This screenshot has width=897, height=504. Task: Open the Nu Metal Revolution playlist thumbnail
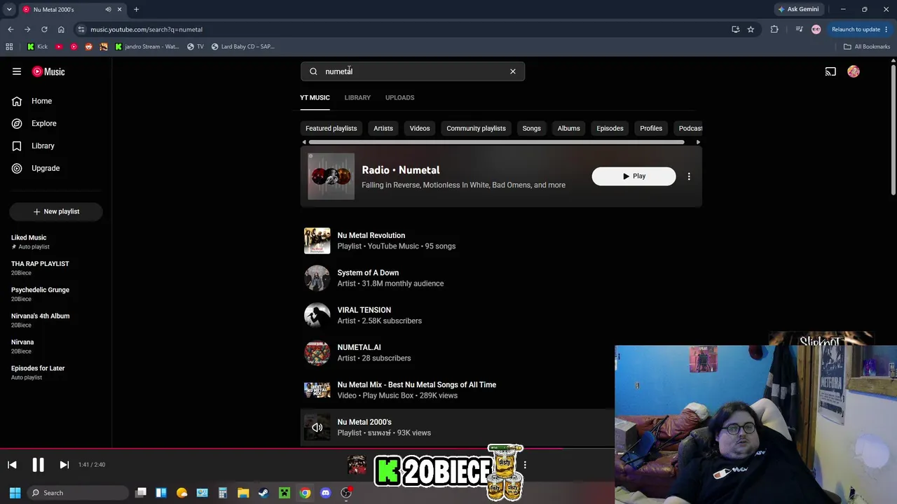point(317,241)
